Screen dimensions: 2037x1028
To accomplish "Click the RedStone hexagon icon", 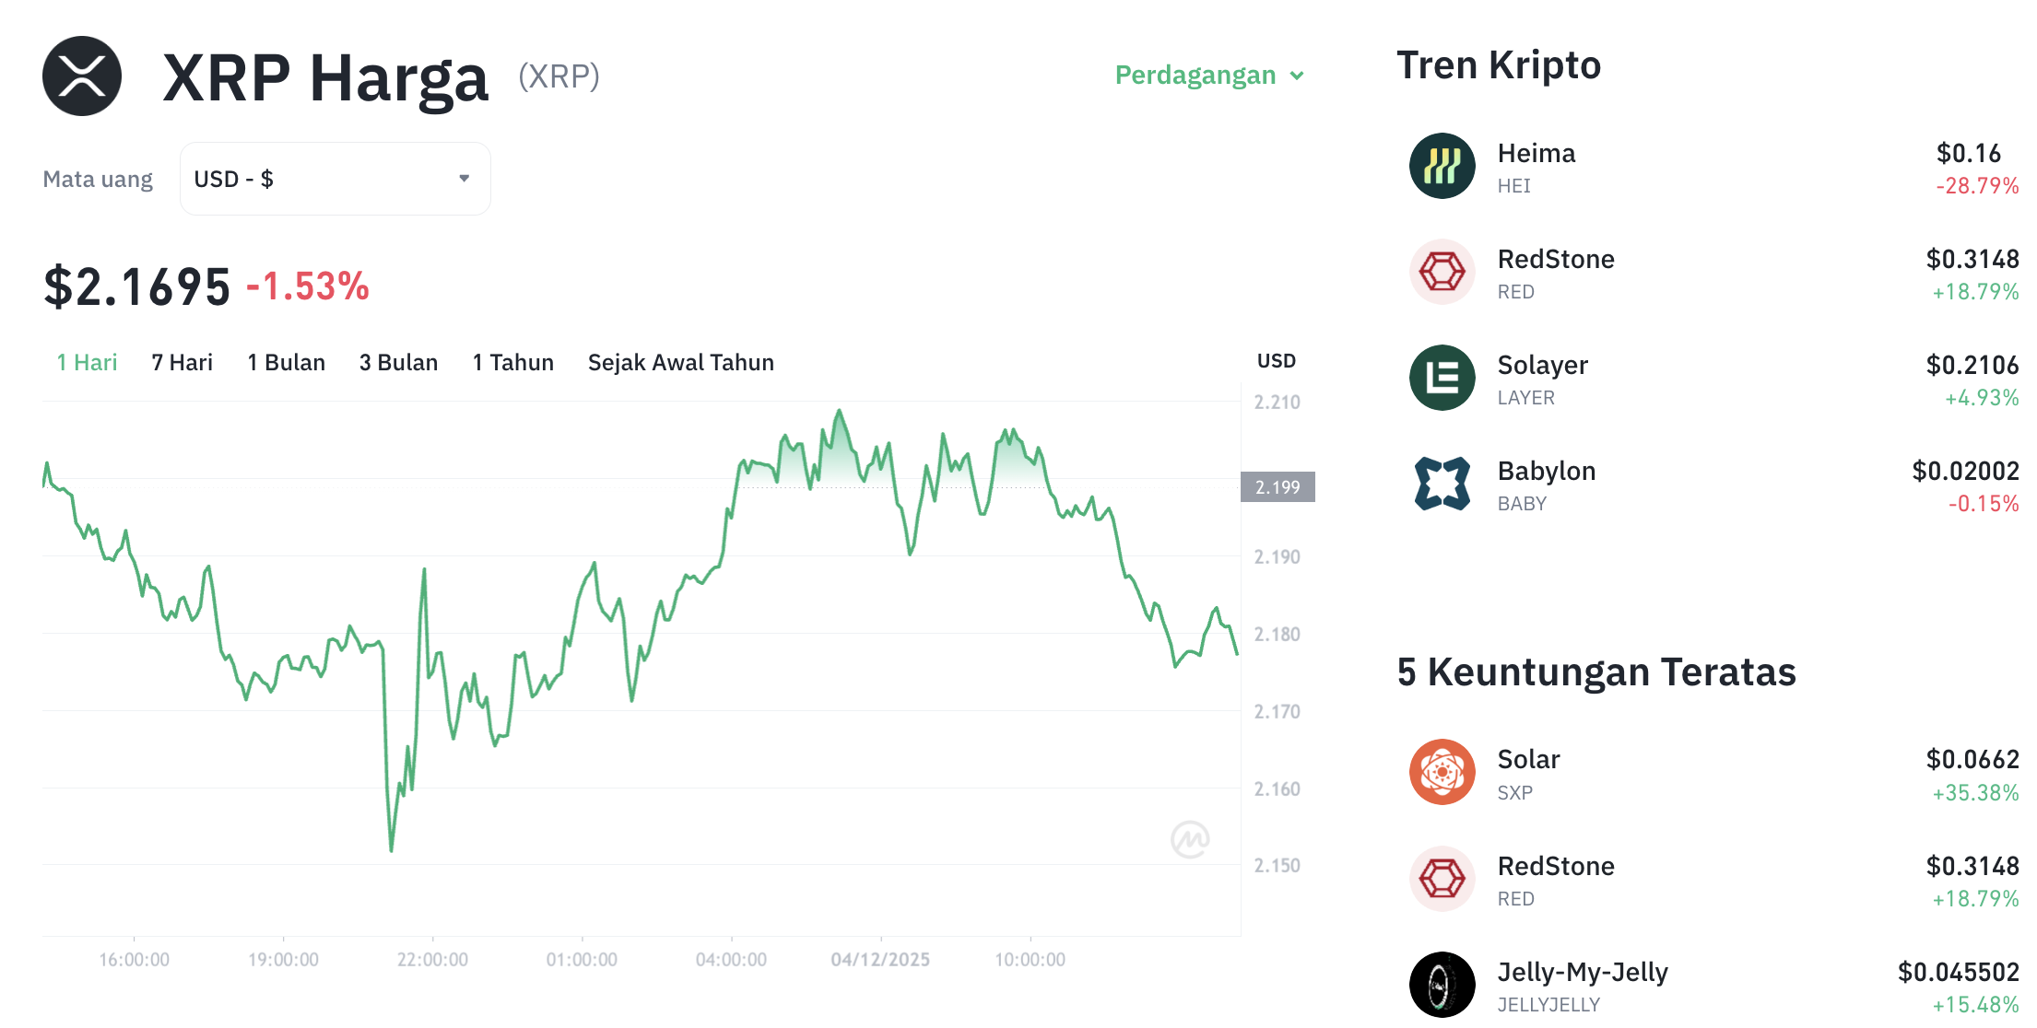I will pyautogui.click(x=1442, y=273).
